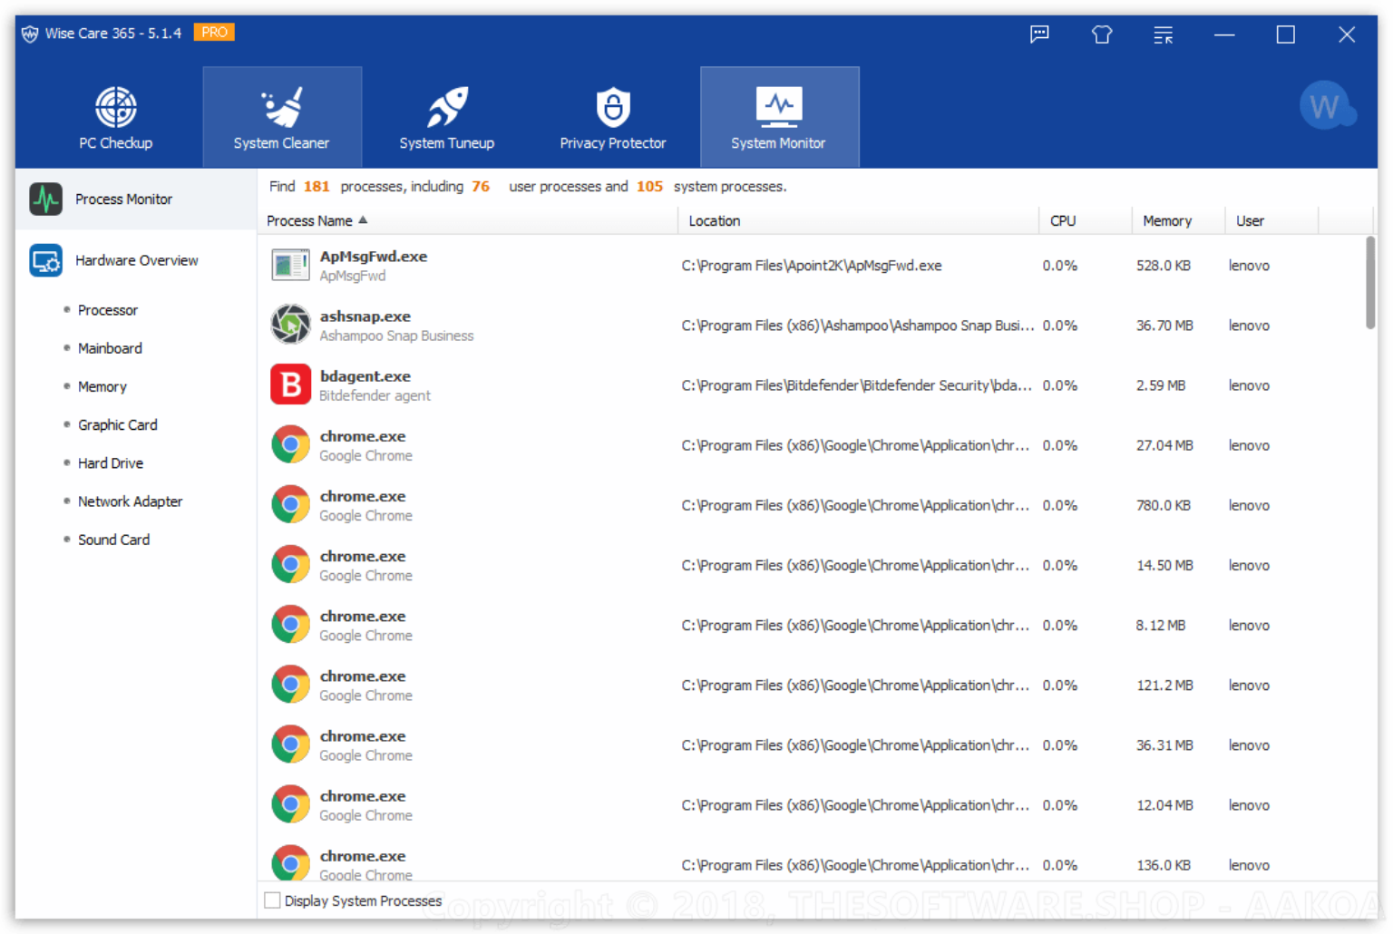Screen dimensions: 1393x934
Task: Click the Bitdefender agent red B icon
Action: 290,384
